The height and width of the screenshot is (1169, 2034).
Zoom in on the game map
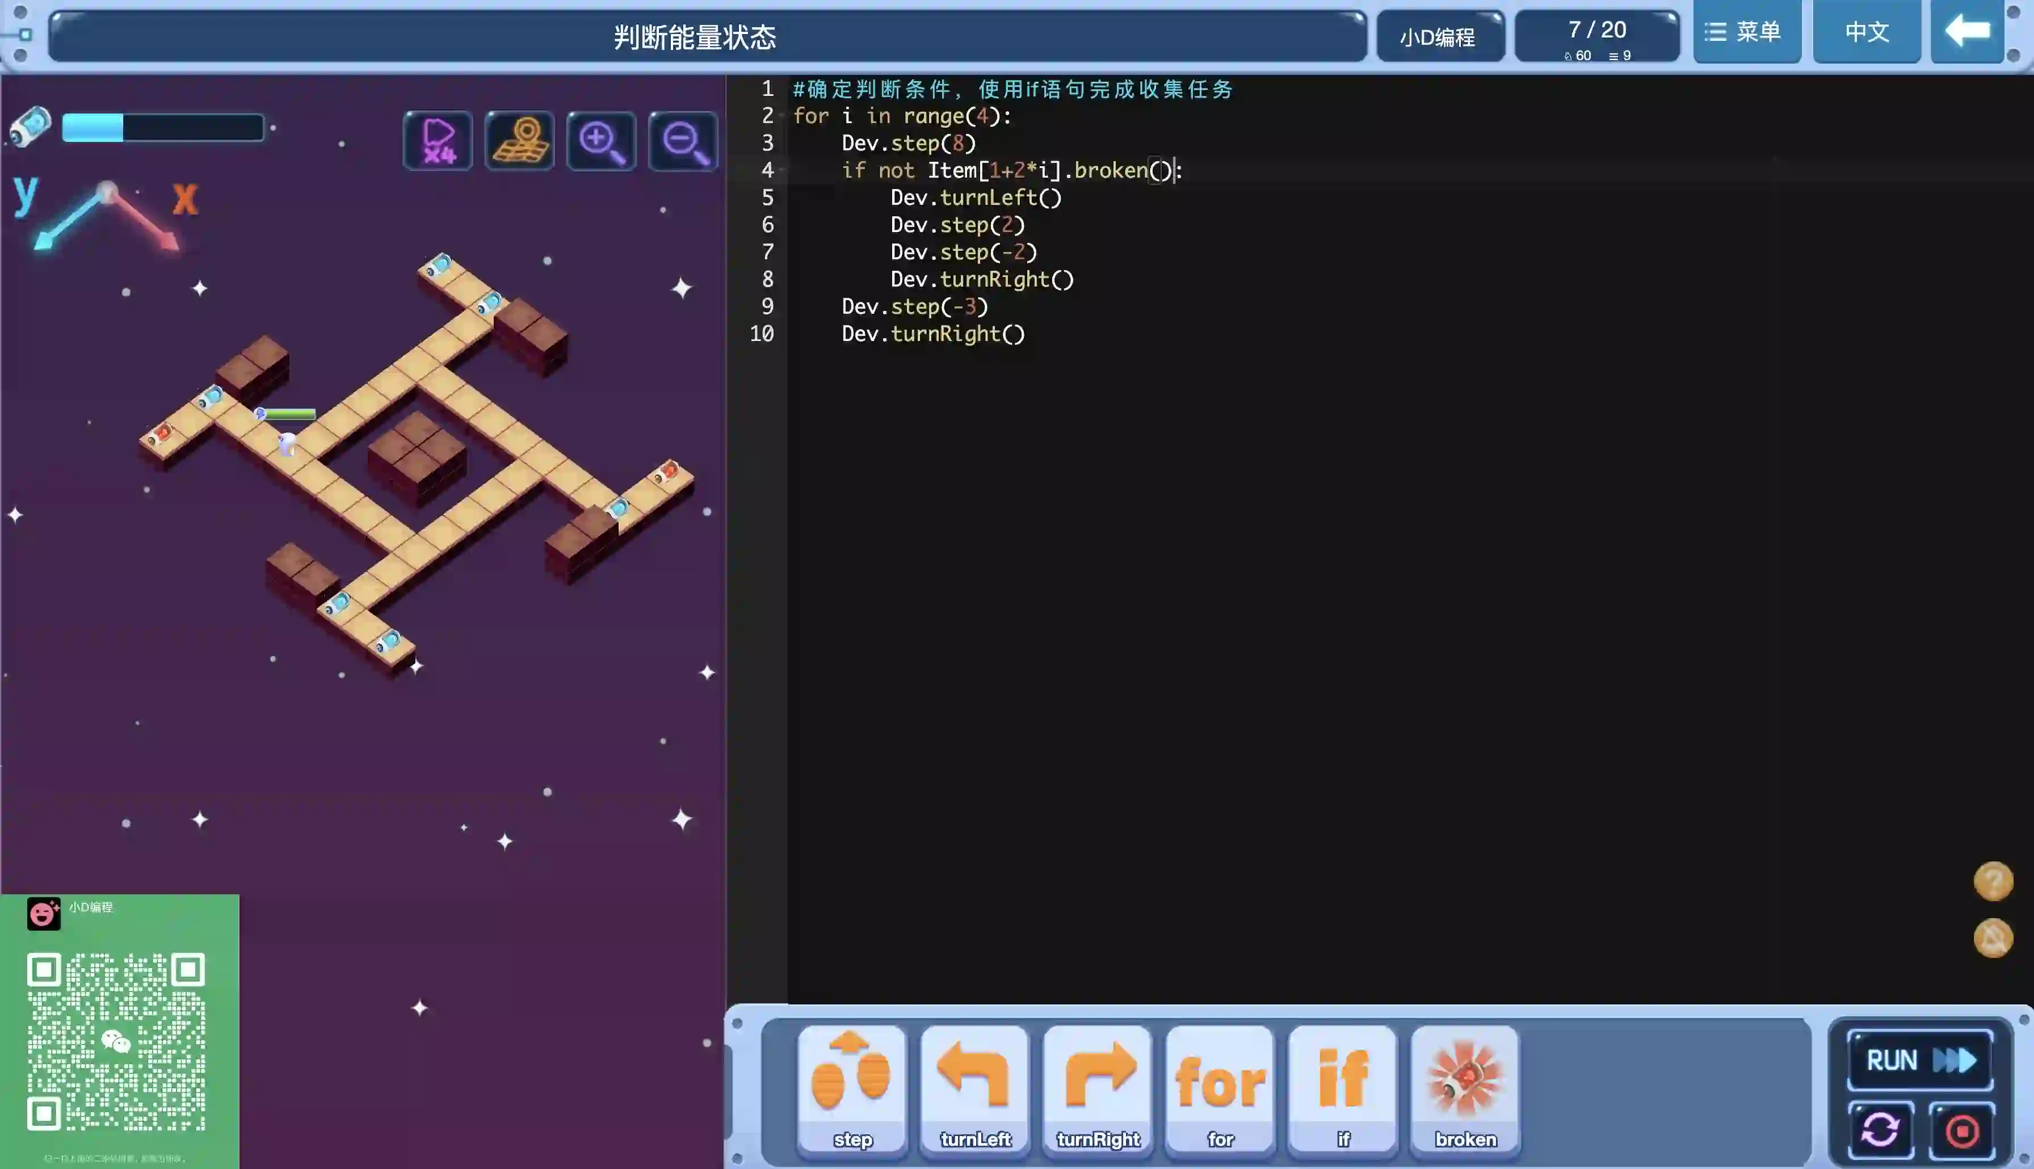(x=601, y=141)
